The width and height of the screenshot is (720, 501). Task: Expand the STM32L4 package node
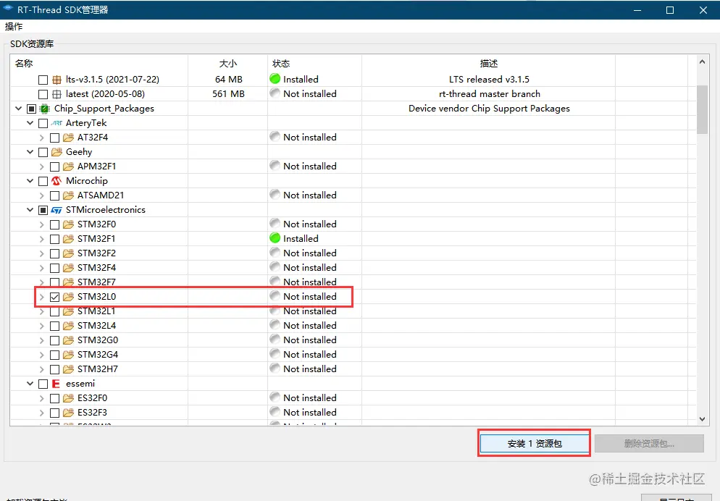coord(42,326)
